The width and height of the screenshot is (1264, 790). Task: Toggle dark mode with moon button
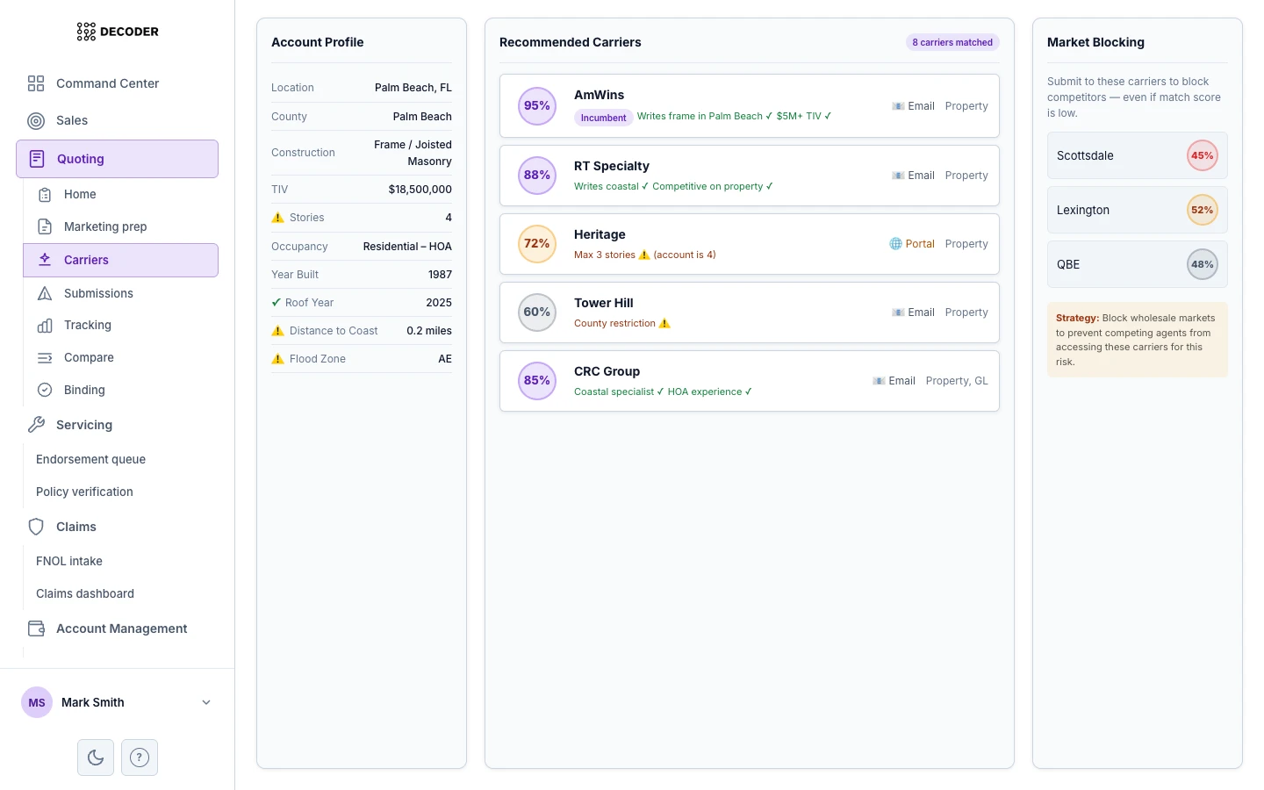[x=96, y=758]
